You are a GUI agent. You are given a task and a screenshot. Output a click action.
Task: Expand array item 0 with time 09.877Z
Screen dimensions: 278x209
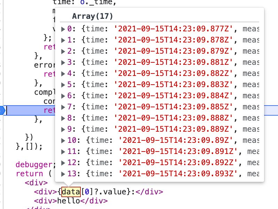click(63, 29)
